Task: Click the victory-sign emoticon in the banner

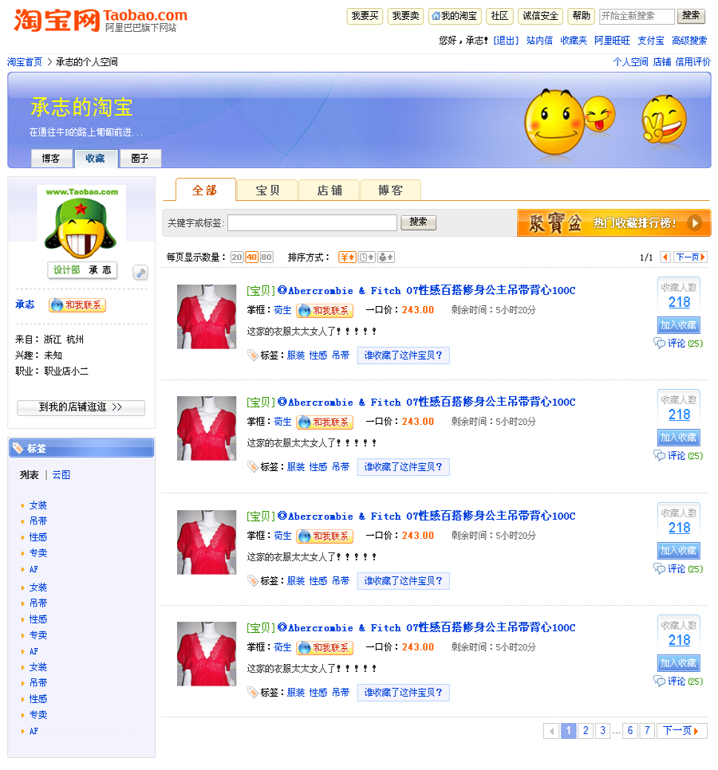Action: coord(664,120)
